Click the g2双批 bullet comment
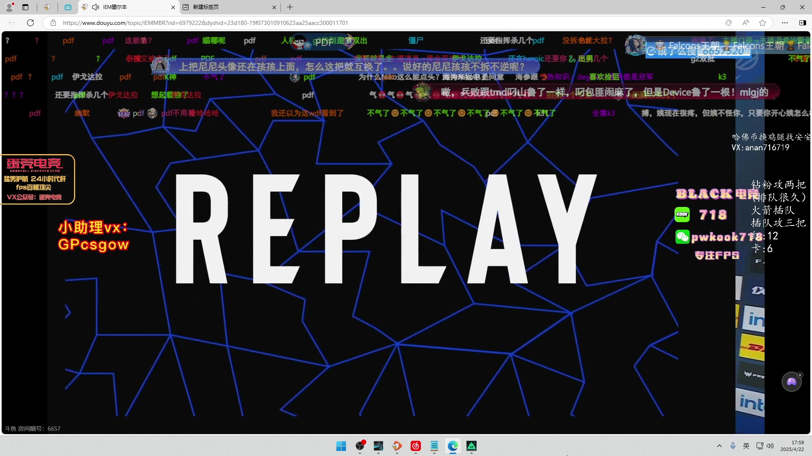 coord(702,59)
